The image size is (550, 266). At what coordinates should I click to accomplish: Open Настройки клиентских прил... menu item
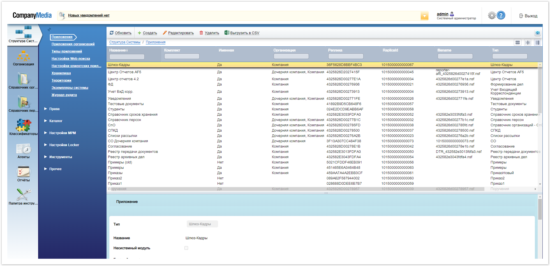click(76, 66)
